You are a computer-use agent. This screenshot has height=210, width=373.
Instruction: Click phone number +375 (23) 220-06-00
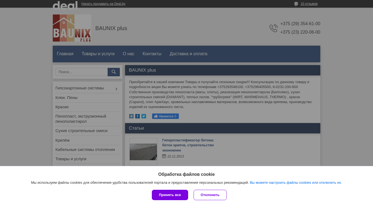[x=300, y=32]
